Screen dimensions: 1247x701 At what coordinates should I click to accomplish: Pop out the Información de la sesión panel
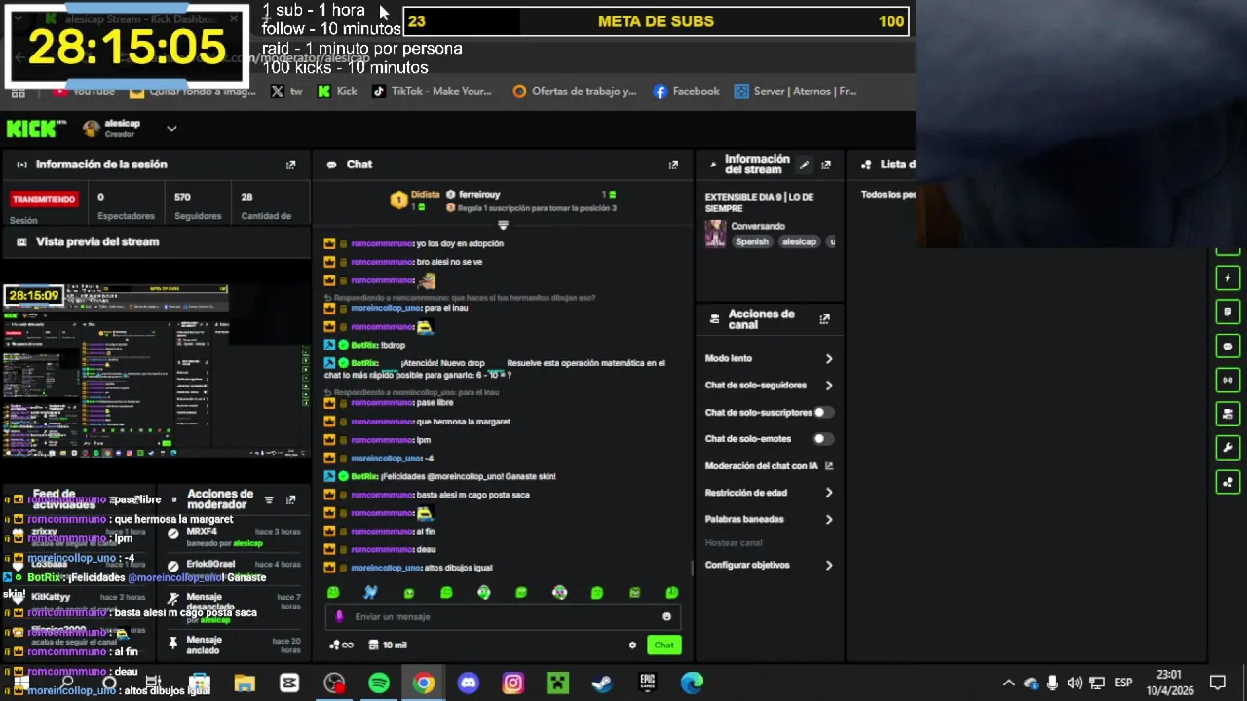(290, 165)
